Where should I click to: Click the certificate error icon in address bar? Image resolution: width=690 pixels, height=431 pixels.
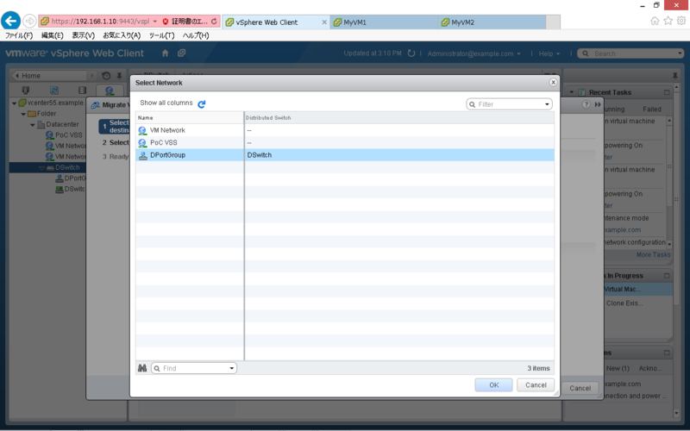pos(166,21)
